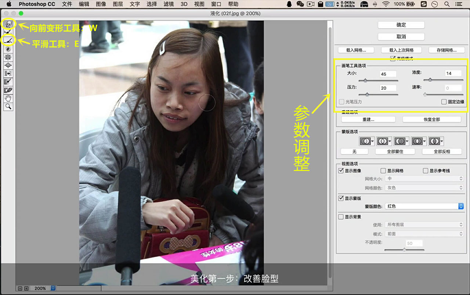Open the Notification Center icon

click(459, 4)
